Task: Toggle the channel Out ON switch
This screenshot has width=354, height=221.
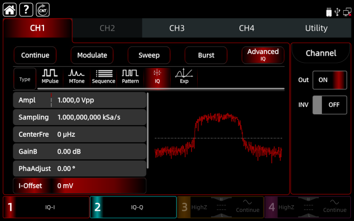Action: pos(329,80)
